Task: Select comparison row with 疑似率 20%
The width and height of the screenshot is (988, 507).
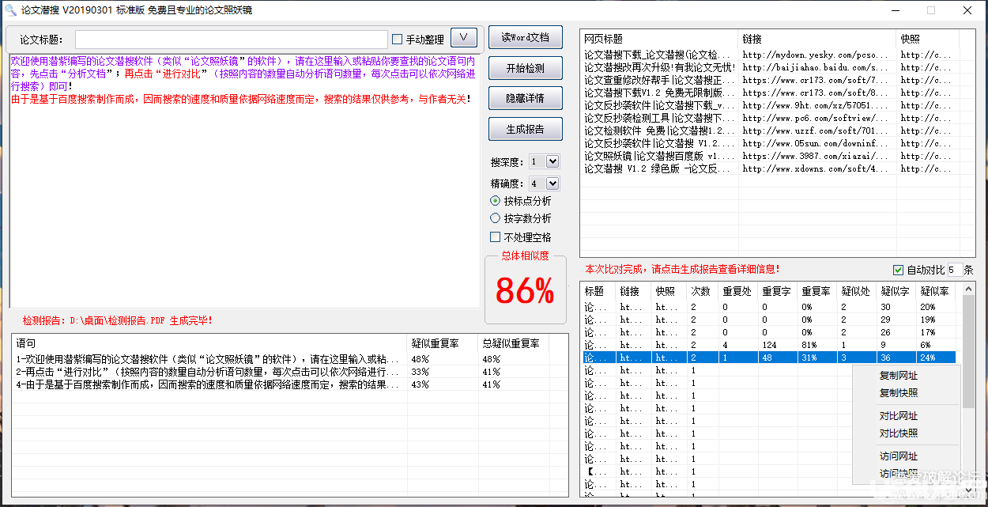Action: [769, 307]
